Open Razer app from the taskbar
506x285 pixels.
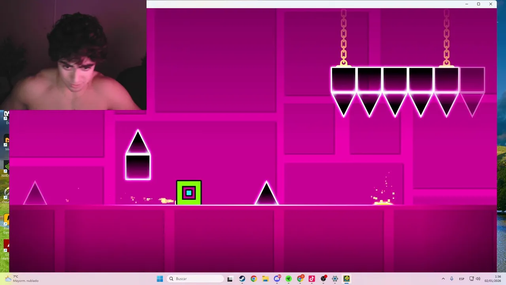(289, 279)
